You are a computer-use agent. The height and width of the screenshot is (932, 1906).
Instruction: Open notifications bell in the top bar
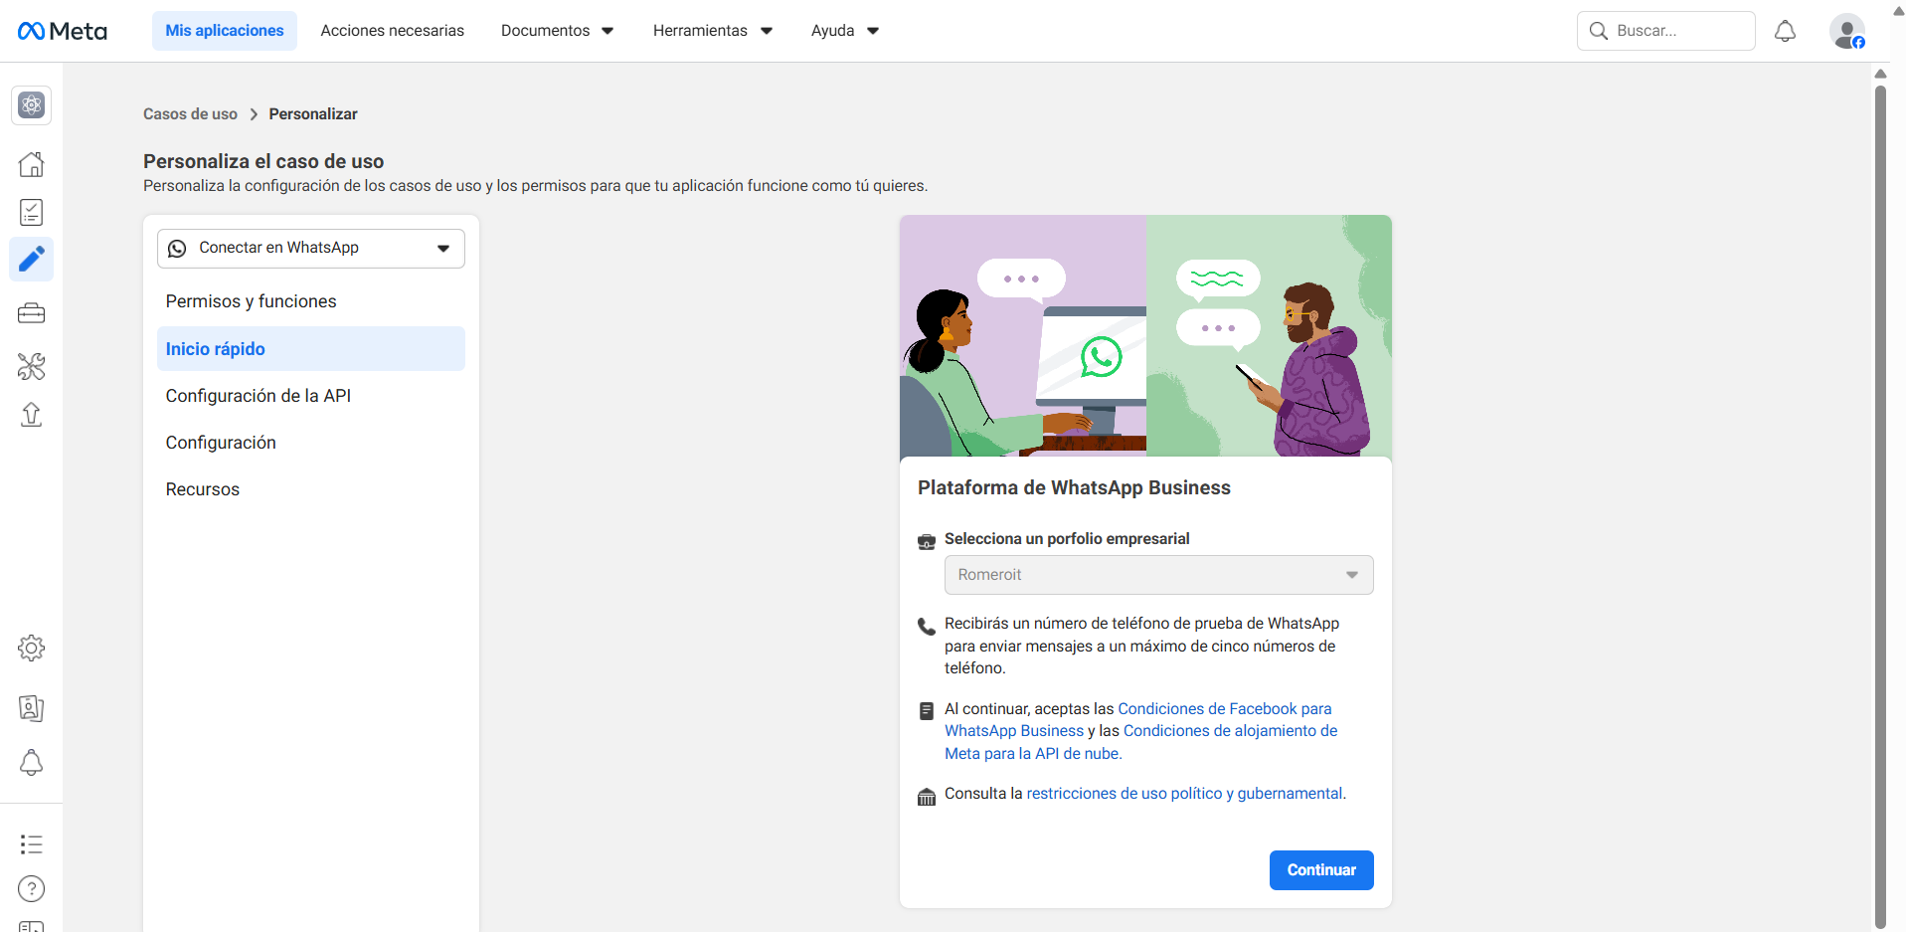pos(1786,31)
